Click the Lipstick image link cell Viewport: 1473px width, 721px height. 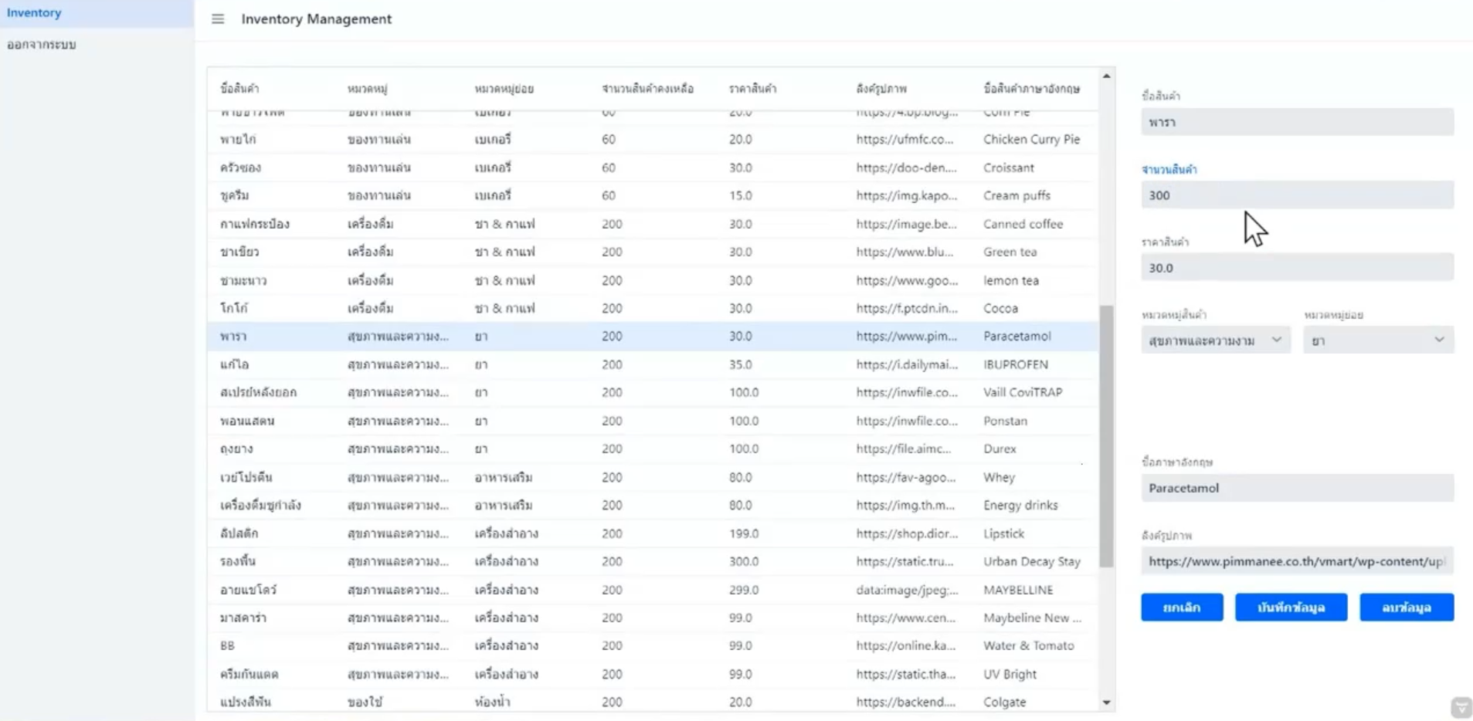point(906,533)
